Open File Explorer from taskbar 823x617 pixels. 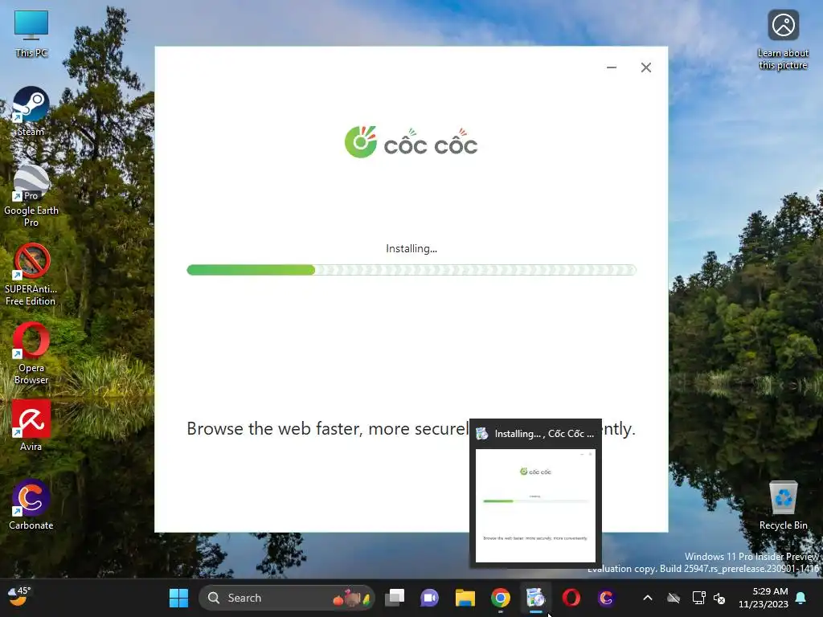pos(465,598)
